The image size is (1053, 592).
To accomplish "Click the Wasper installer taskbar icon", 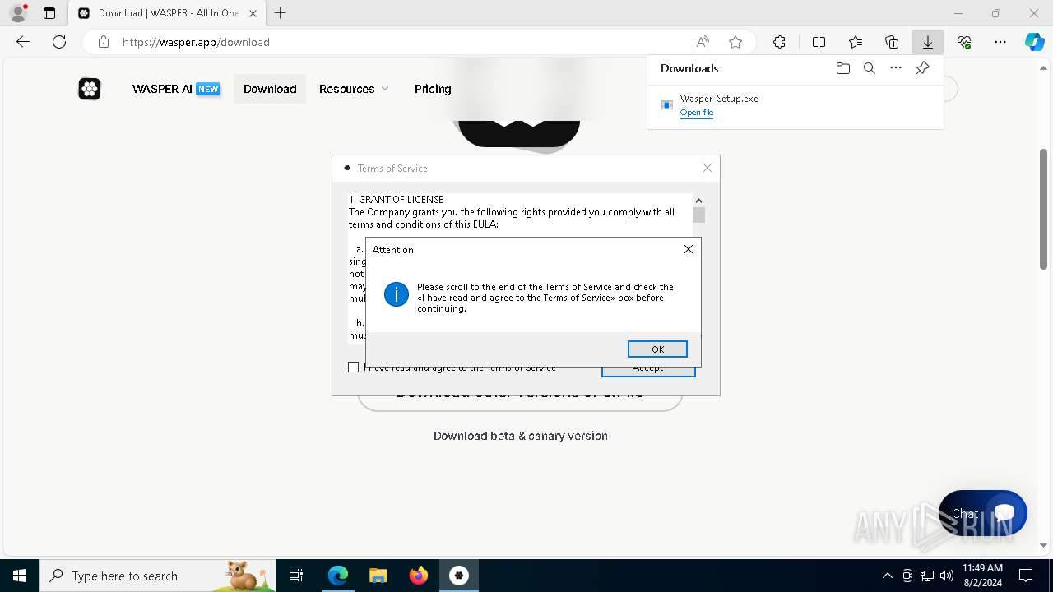I will (459, 576).
